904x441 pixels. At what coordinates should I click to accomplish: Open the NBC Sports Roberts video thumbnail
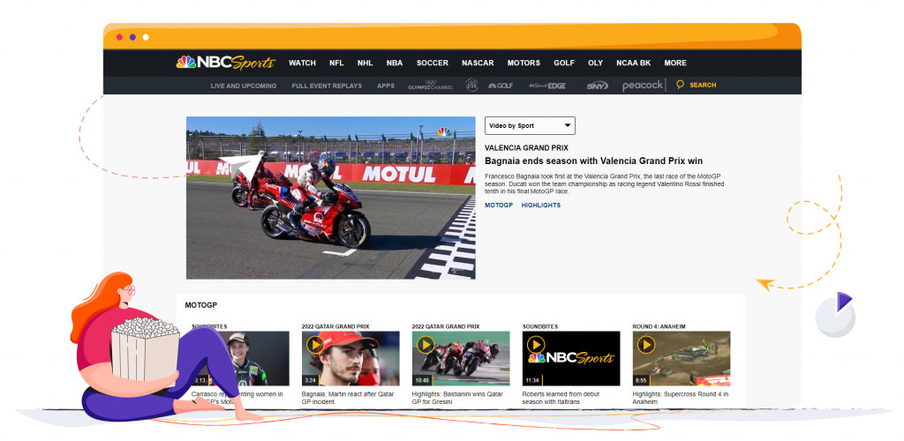point(571,358)
